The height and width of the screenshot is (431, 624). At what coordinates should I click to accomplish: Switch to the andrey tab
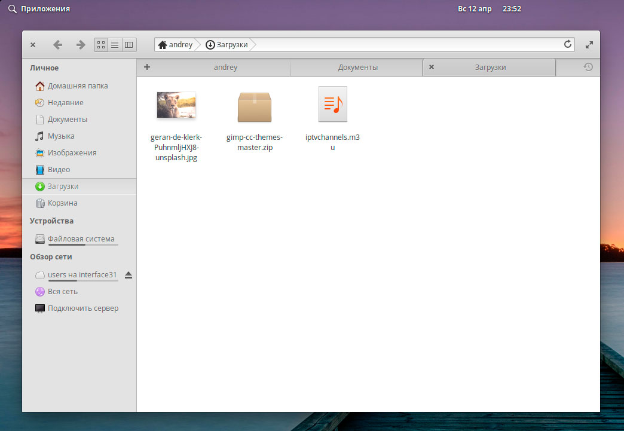tap(225, 68)
